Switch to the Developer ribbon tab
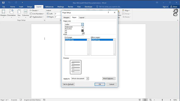This screenshot has width=180, height=101. pyautogui.click(x=88, y=7)
